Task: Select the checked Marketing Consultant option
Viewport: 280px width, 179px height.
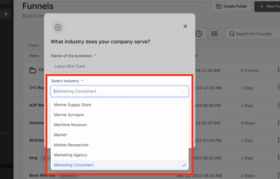Action: pyautogui.click(x=74, y=165)
